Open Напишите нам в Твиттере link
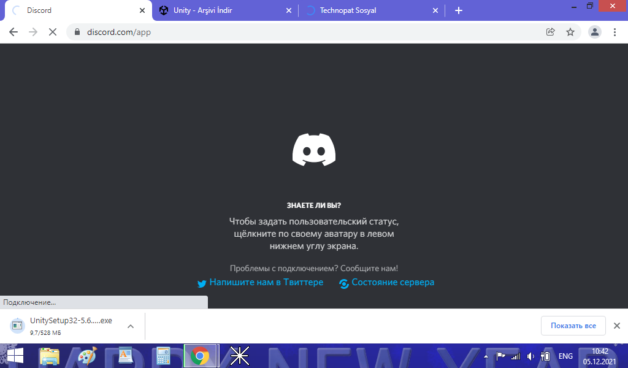The image size is (628, 368). coord(266,282)
